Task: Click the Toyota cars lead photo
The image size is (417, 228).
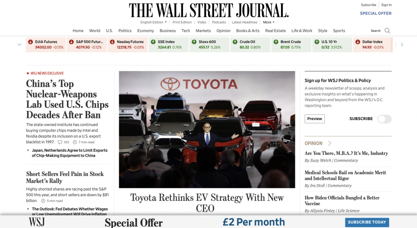Action: pos(207,129)
